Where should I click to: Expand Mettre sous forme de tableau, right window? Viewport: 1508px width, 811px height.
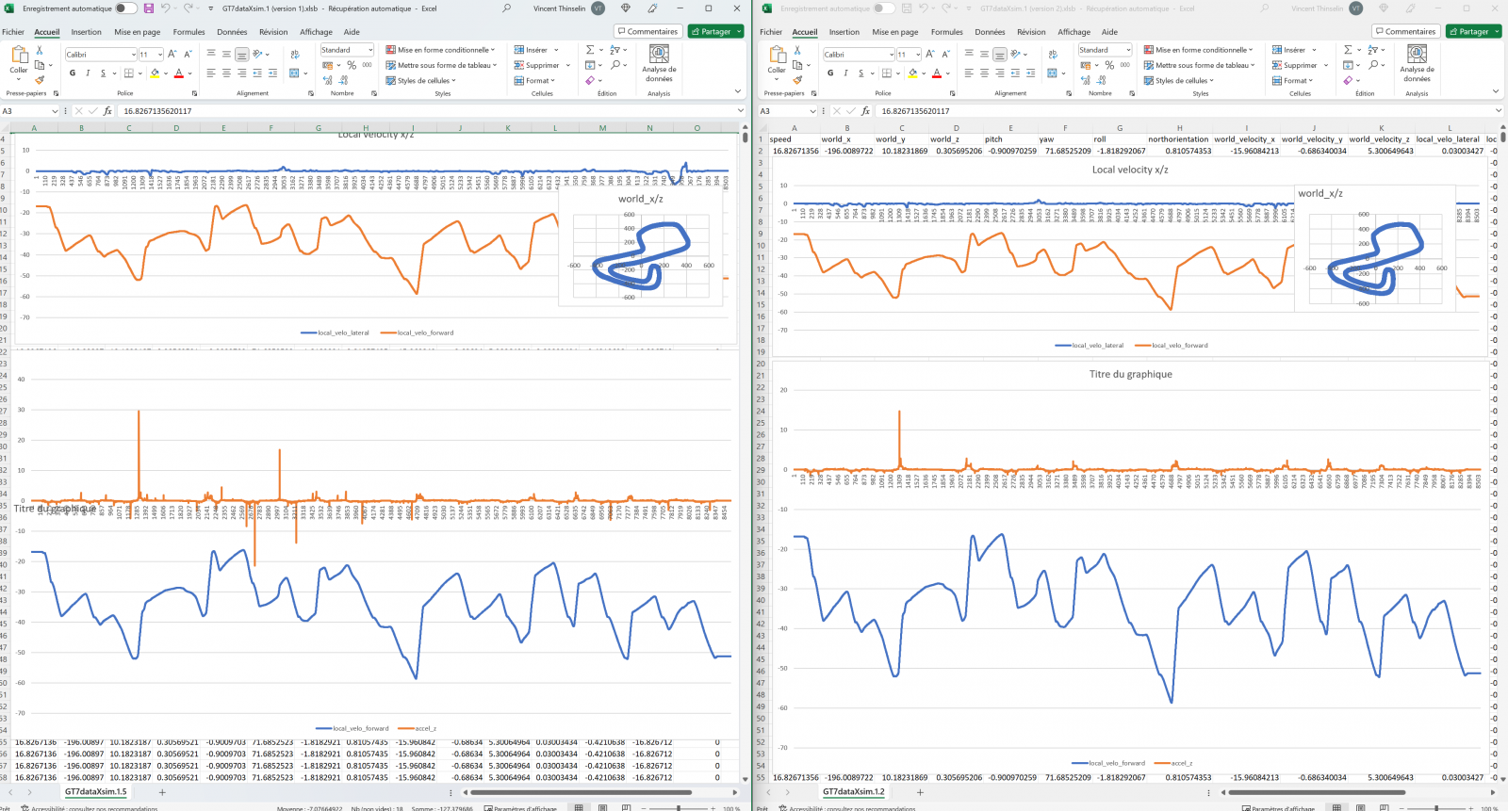click(1201, 65)
